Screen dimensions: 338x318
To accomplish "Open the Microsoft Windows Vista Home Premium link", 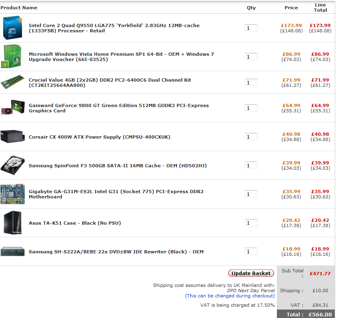I will coord(121,57).
